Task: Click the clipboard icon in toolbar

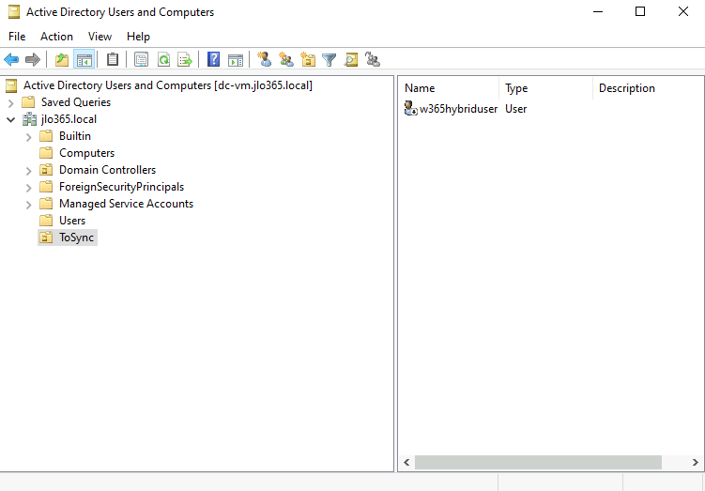Action: (x=113, y=59)
